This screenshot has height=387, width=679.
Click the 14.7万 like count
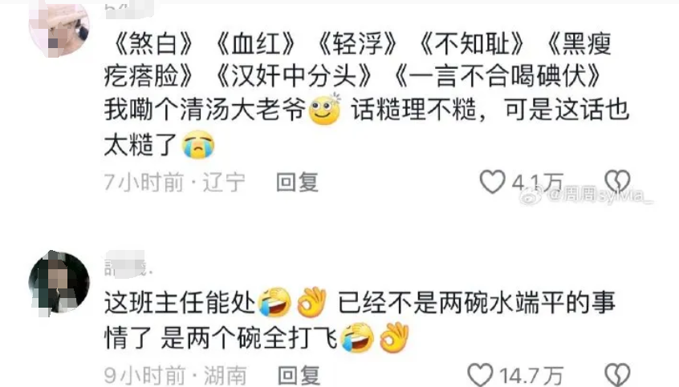click(x=532, y=376)
